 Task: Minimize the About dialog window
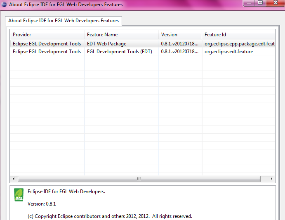click(x=249, y=3)
